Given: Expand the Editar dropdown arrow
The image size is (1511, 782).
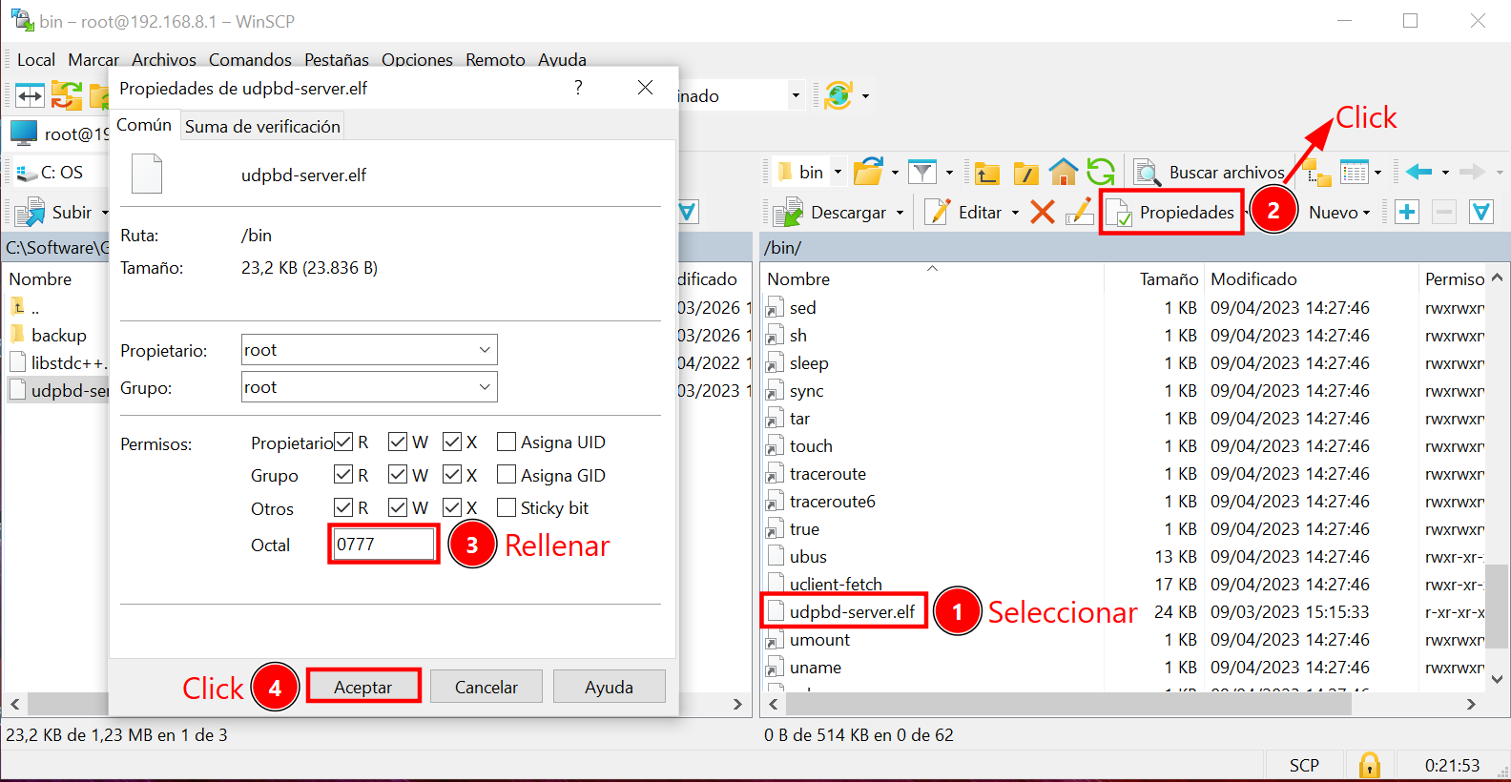Looking at the screenshot, I should tap(1015, 213).
